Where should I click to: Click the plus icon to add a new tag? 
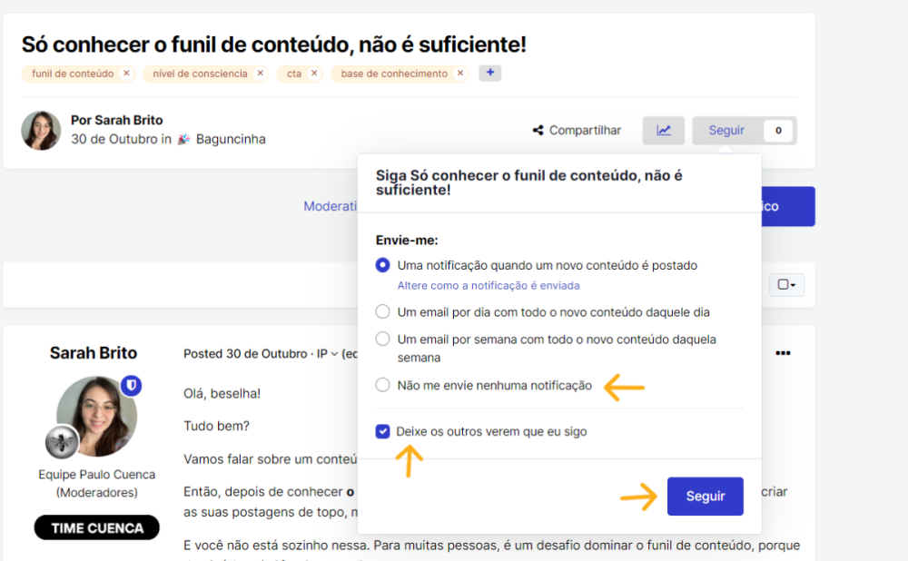point(489,73)
